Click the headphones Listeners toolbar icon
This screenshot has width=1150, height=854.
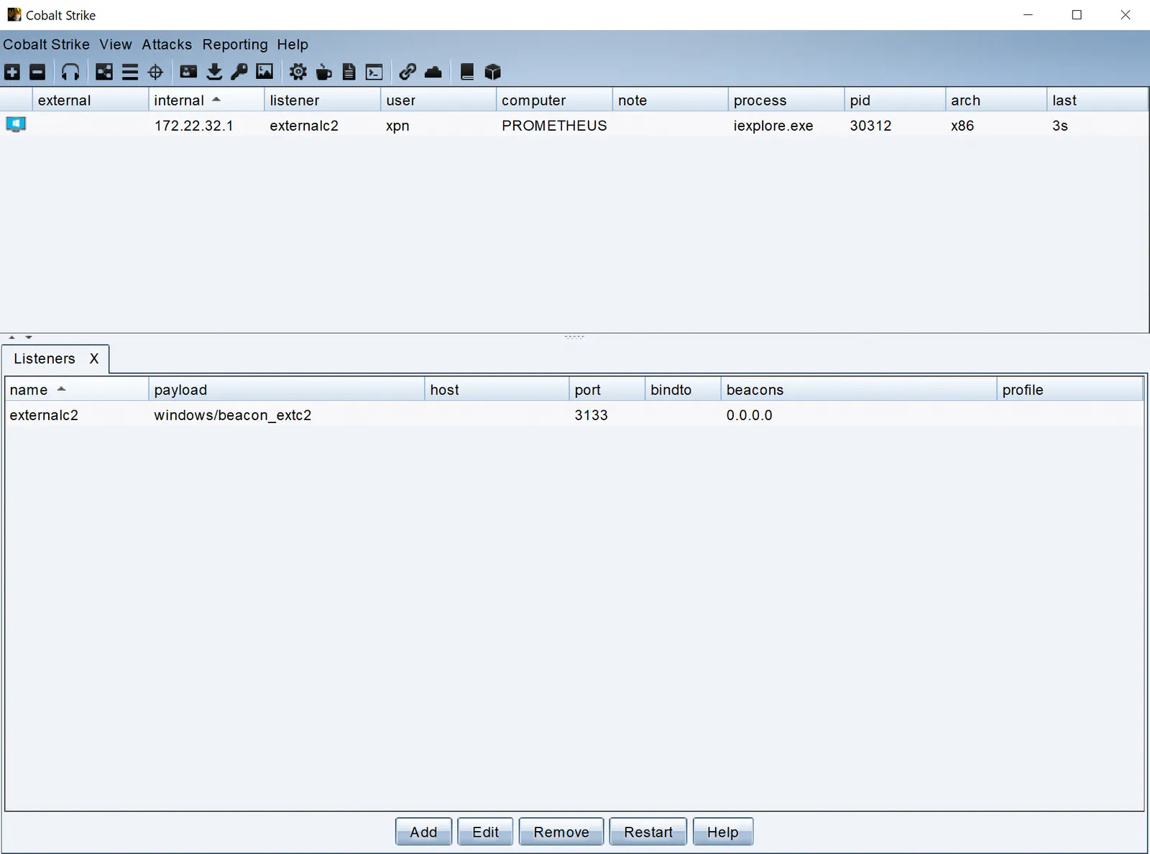[x=70, y=72]
